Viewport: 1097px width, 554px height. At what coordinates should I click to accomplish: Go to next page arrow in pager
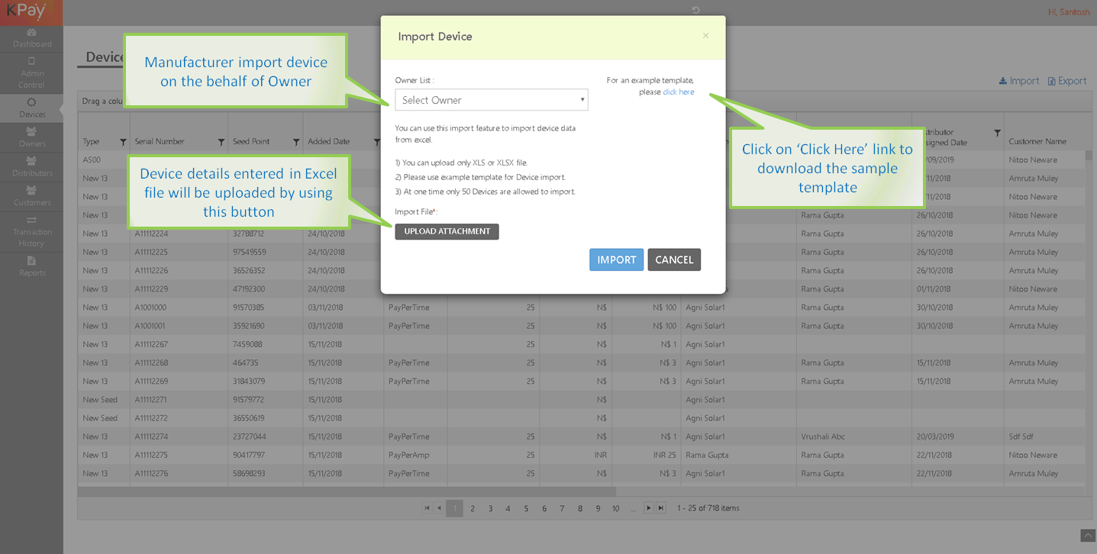648,508
